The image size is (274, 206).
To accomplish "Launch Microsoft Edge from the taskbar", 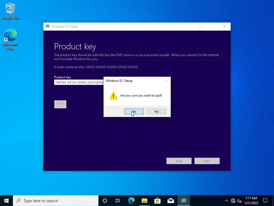I will coord(131,201).
